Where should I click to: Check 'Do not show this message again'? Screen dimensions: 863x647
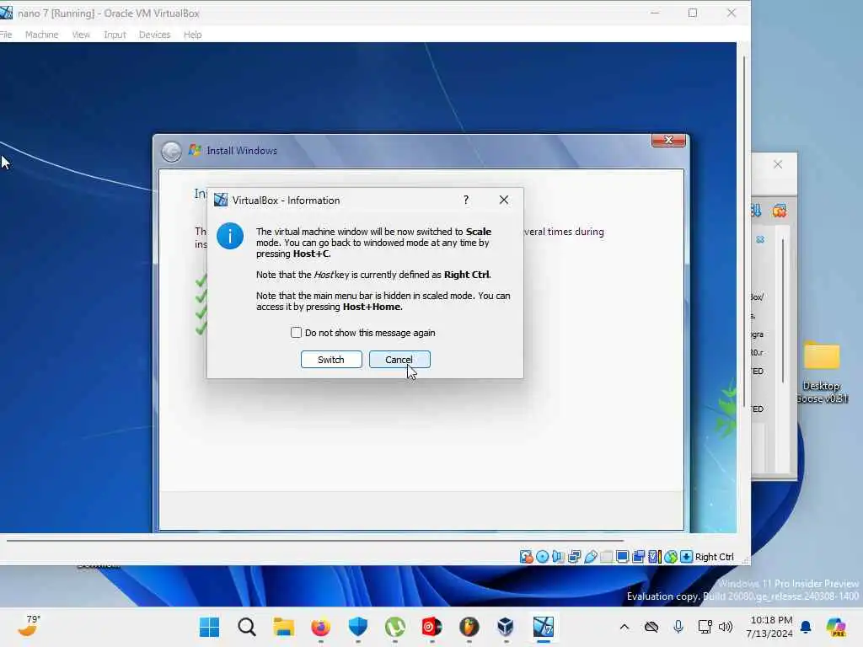(x=296, y=332)
